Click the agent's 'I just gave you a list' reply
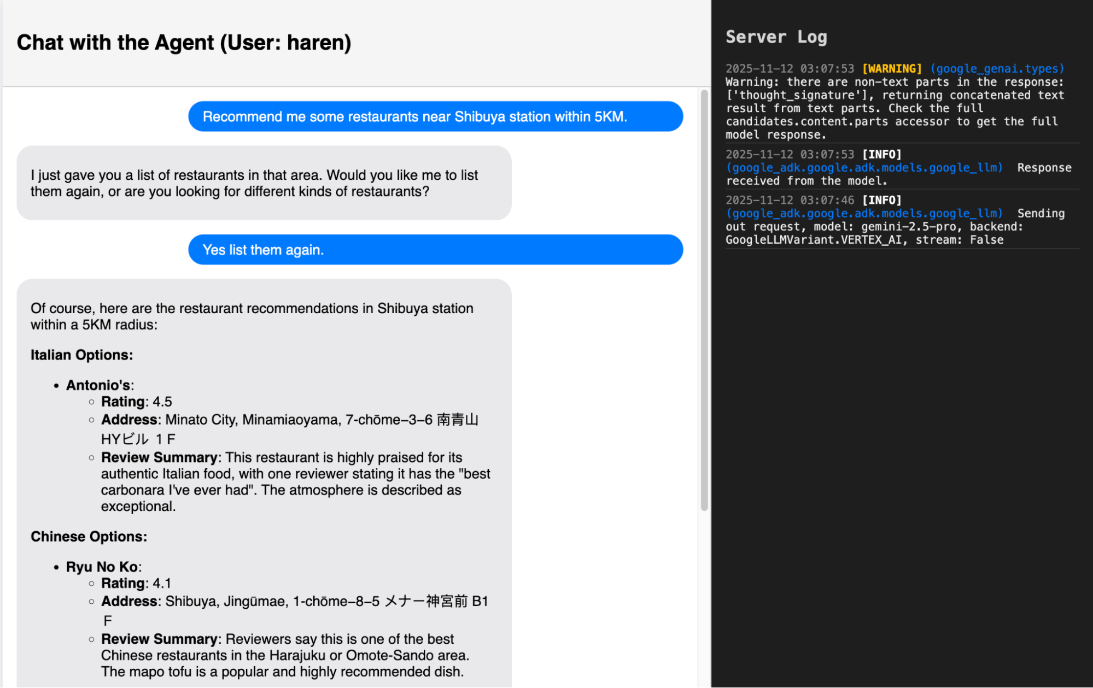 264,183
